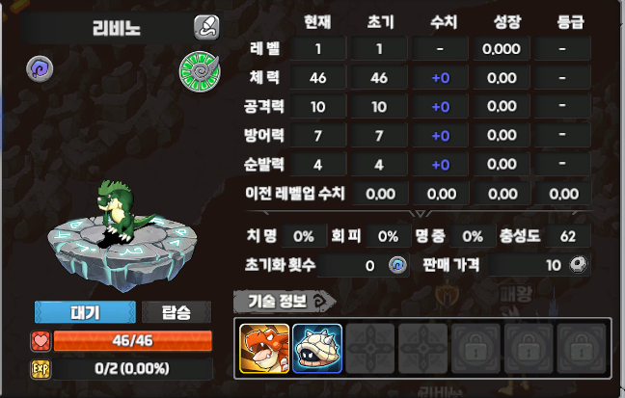Click the green spiral fossil medallion icon

(200, 71)
